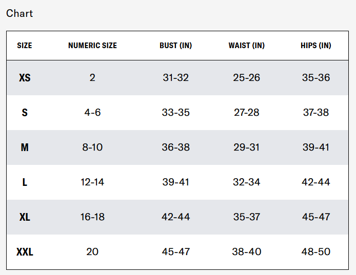356x275 pixels.
Task: Click the L size row label
Action: (x=25, y=182)
